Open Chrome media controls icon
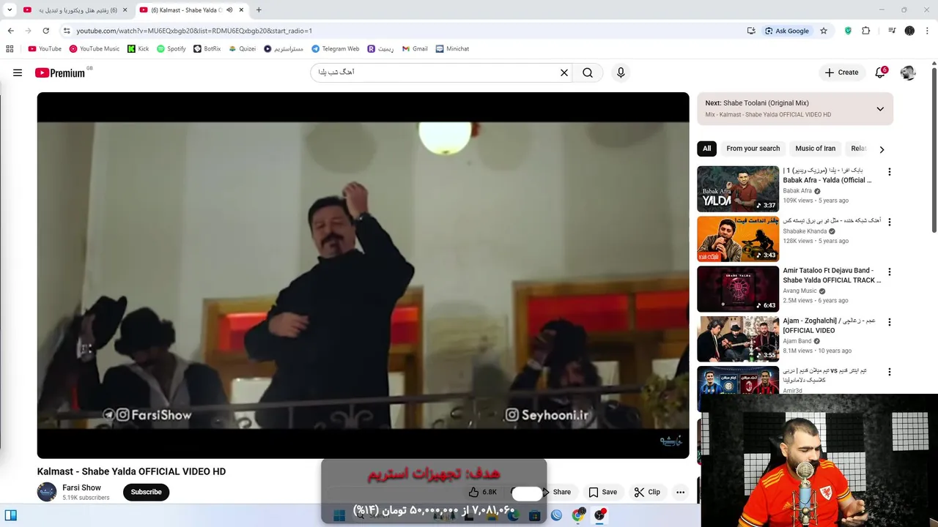Image resolution: width=938 pixels, height=527 pixels. coord(892,31)
